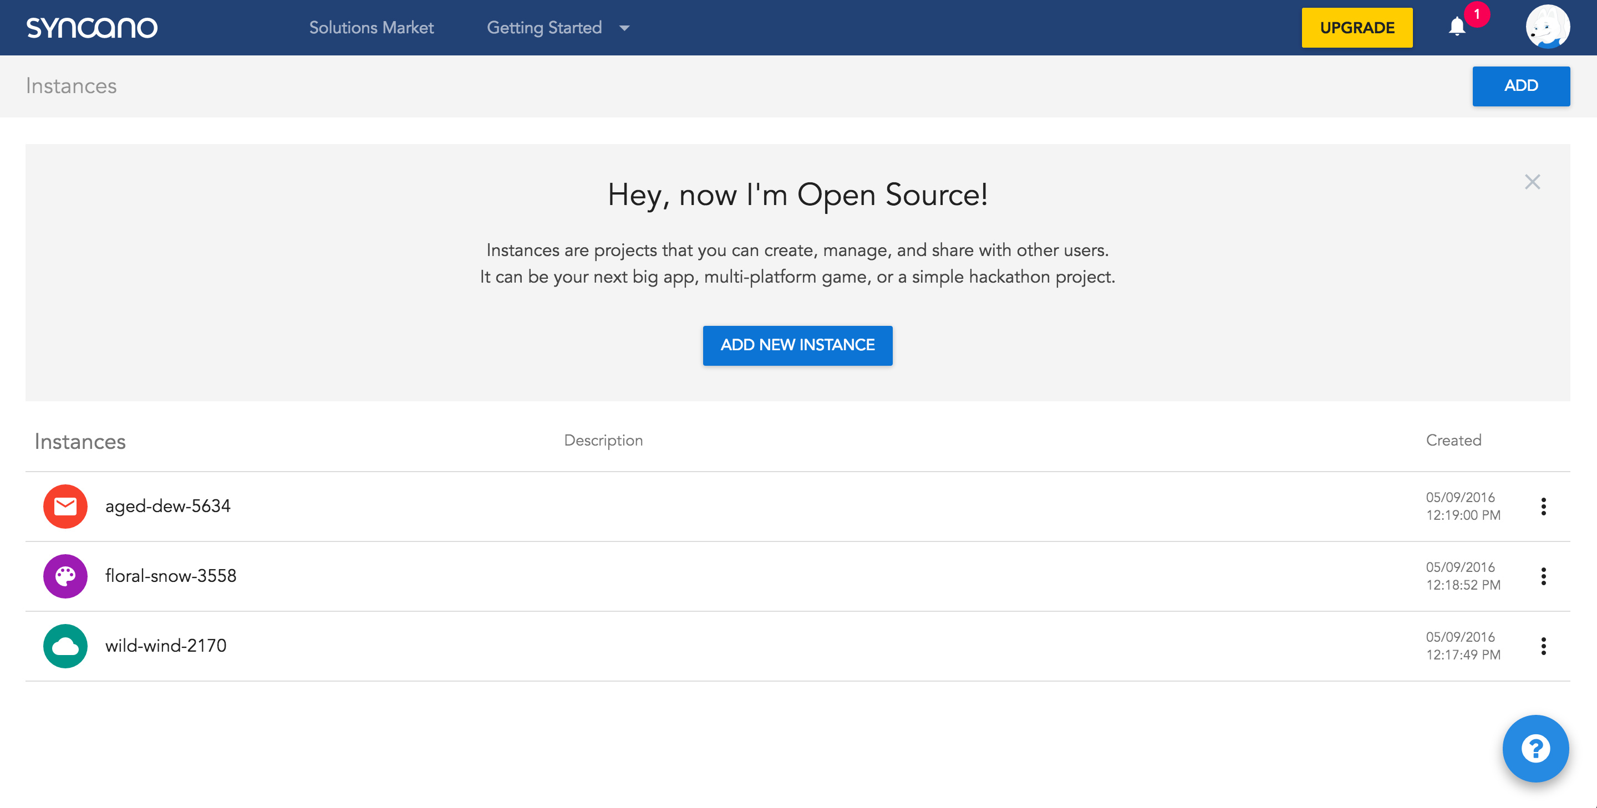Open the floral-snow-3558 instance

point(170,576)
